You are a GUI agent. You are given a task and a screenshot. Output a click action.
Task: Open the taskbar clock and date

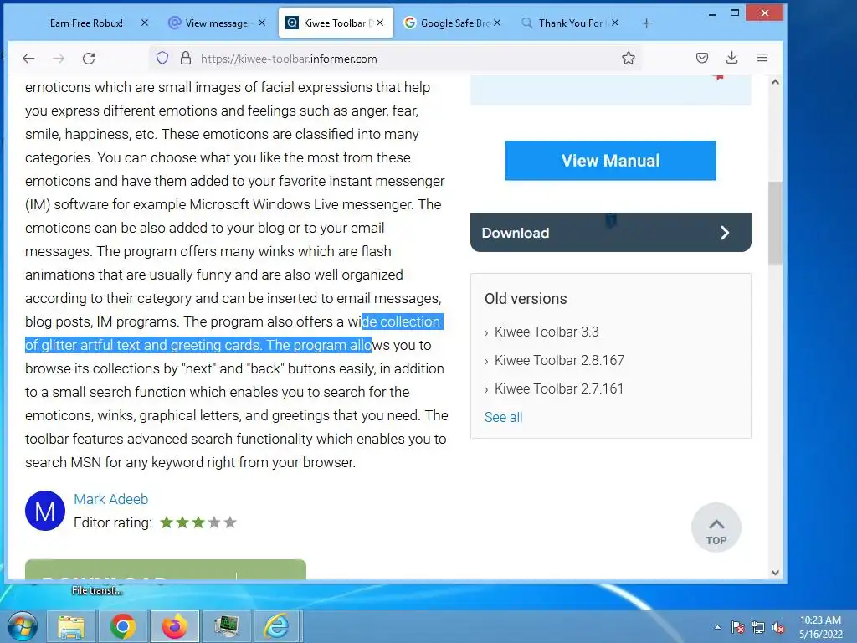[820, 627]
